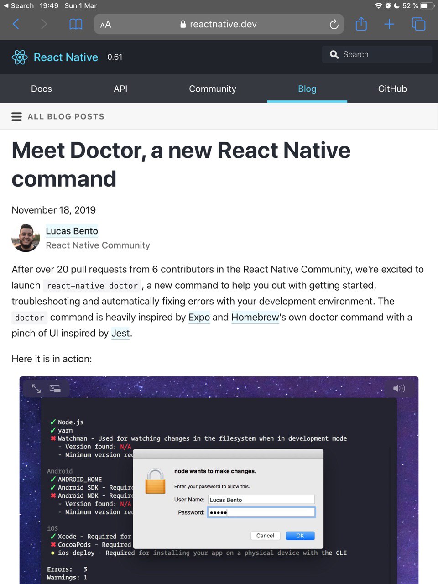This screenshot has height=584, width=438.
Task: Tap the Search back-to-app label in status bar
Action: [18, 5]
